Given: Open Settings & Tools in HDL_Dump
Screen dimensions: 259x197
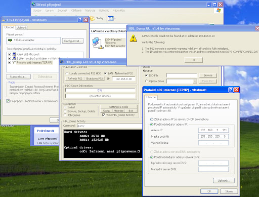Looking at the screenshot, I should (x=119, y=107).
